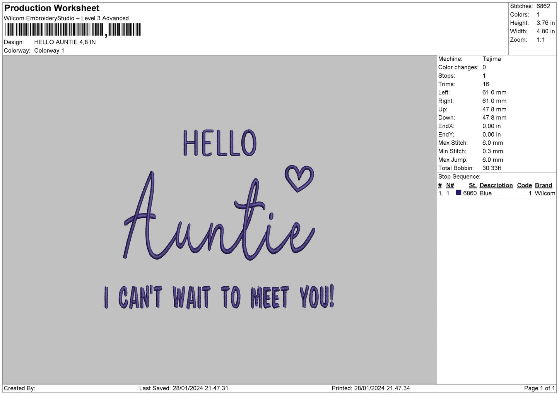This screenshot has width=559, height=395.
Task: Click the Trims value 16
Action: (485, 84)
